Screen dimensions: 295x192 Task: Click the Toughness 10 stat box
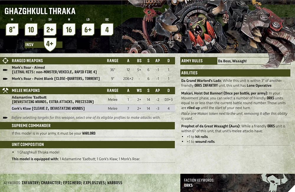[31, 29]
